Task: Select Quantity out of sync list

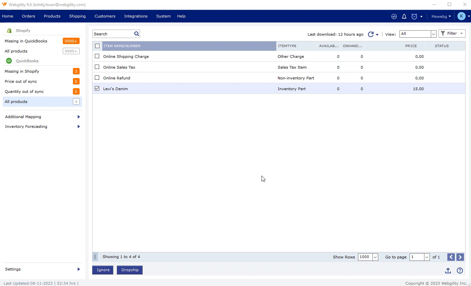Action: coord(42,92)
